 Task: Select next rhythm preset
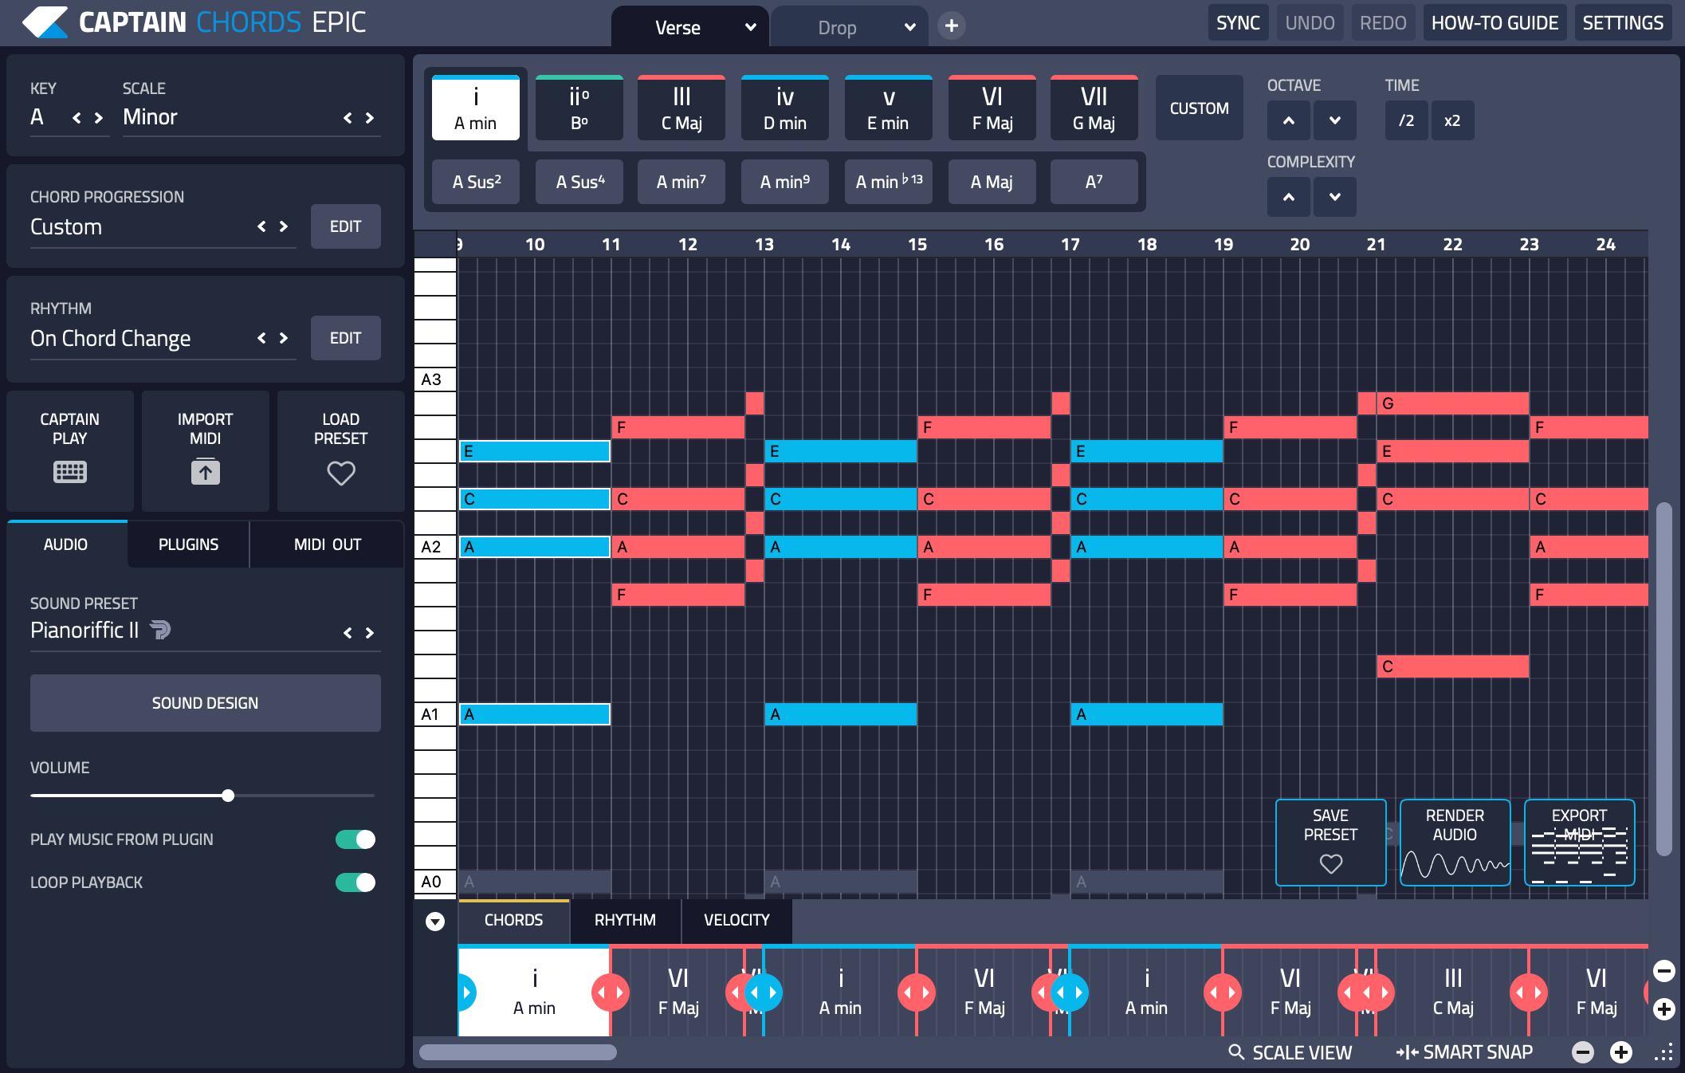pyautogui.click(x=284, y=338)
